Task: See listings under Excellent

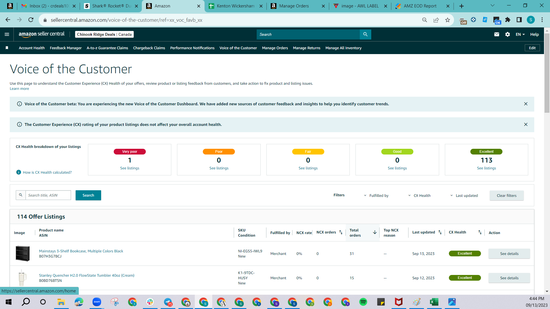Action: 486,168
